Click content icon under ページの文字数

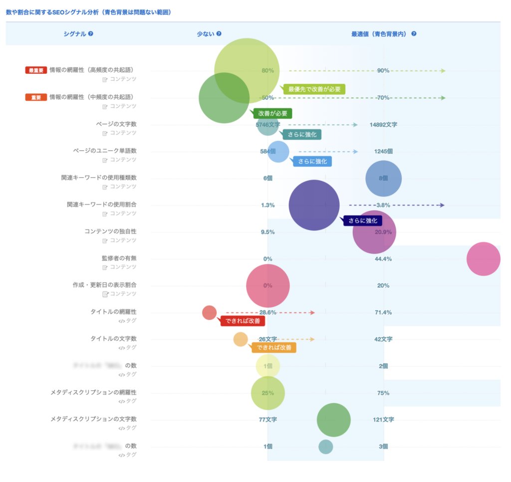[x=105, y=133]
